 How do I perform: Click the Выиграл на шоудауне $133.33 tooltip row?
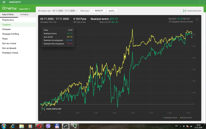point(58,40)
